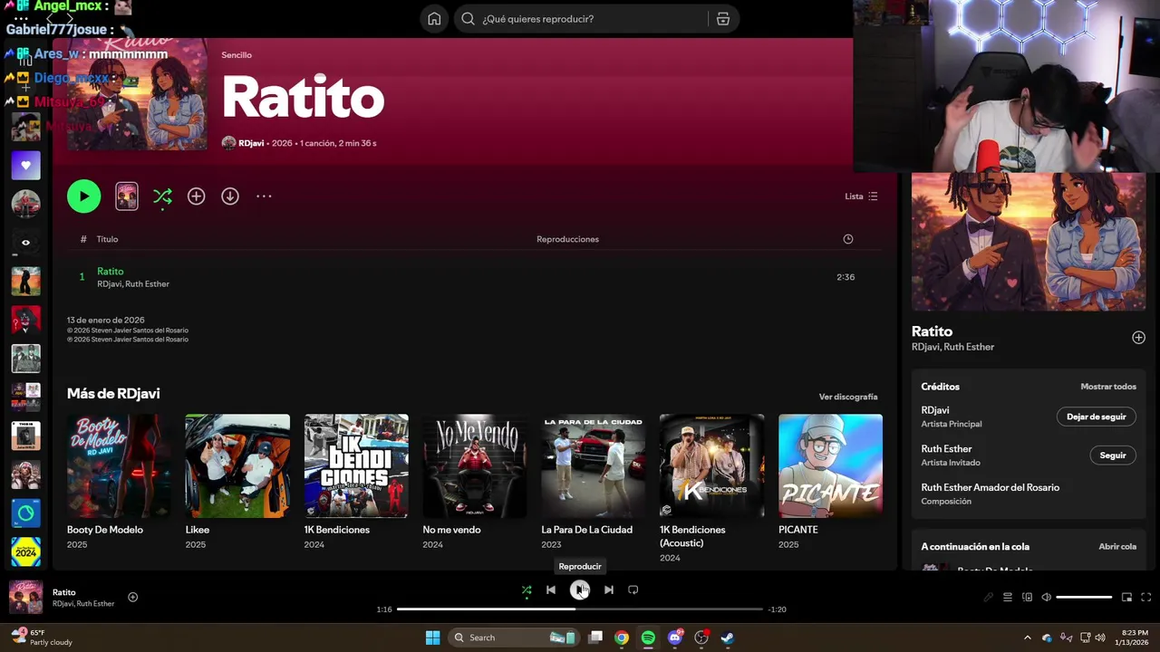Open Task View on the taskbar

pos(595,638)
